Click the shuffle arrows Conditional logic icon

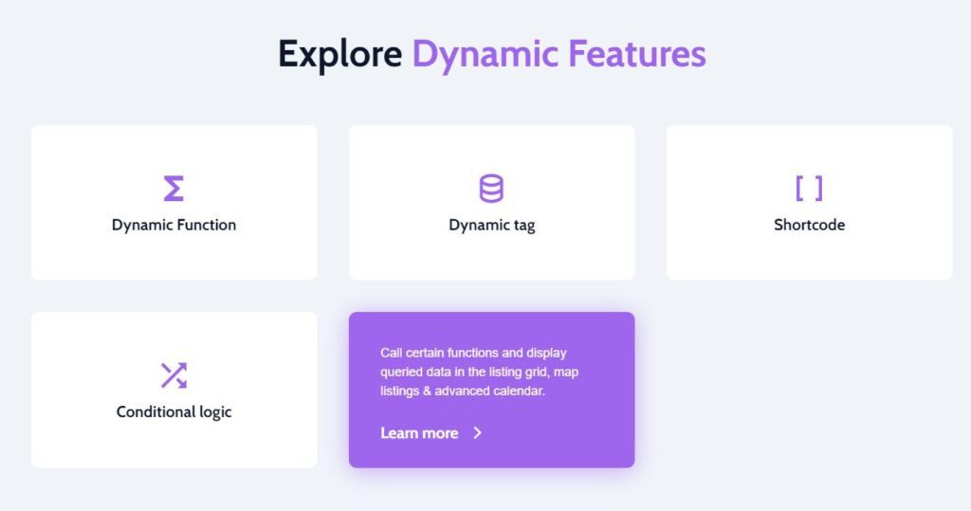coord(174,375)
